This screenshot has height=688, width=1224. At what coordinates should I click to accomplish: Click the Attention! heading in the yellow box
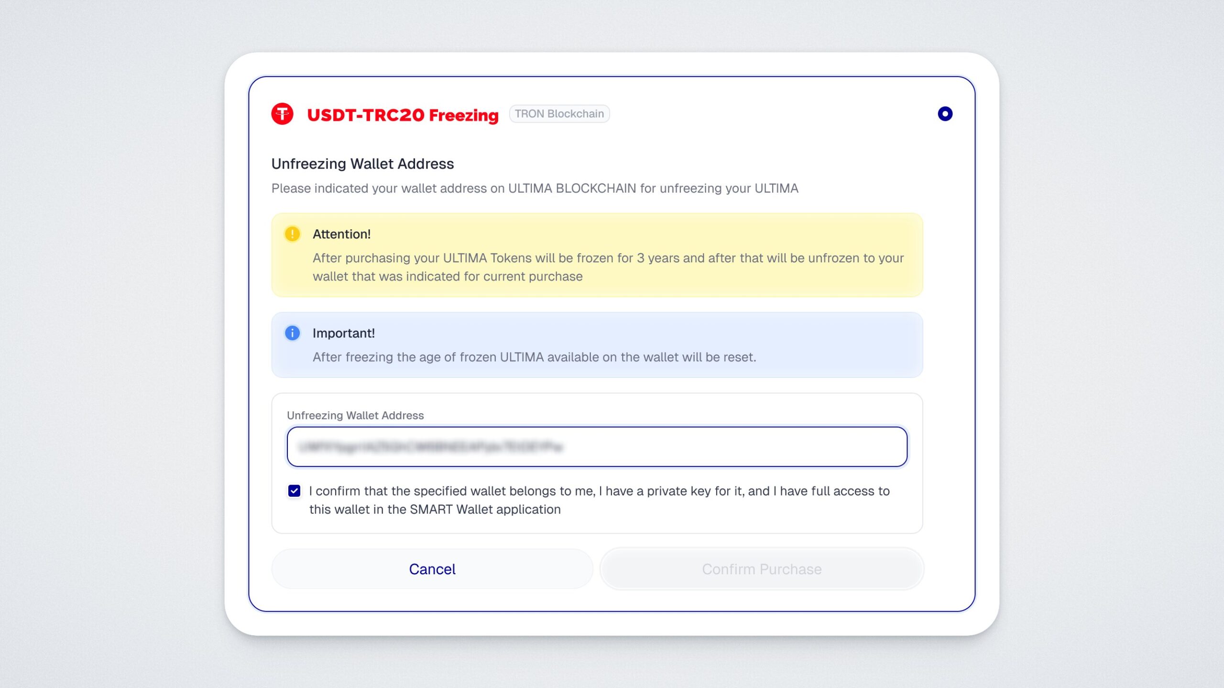[x=341, y=234]
